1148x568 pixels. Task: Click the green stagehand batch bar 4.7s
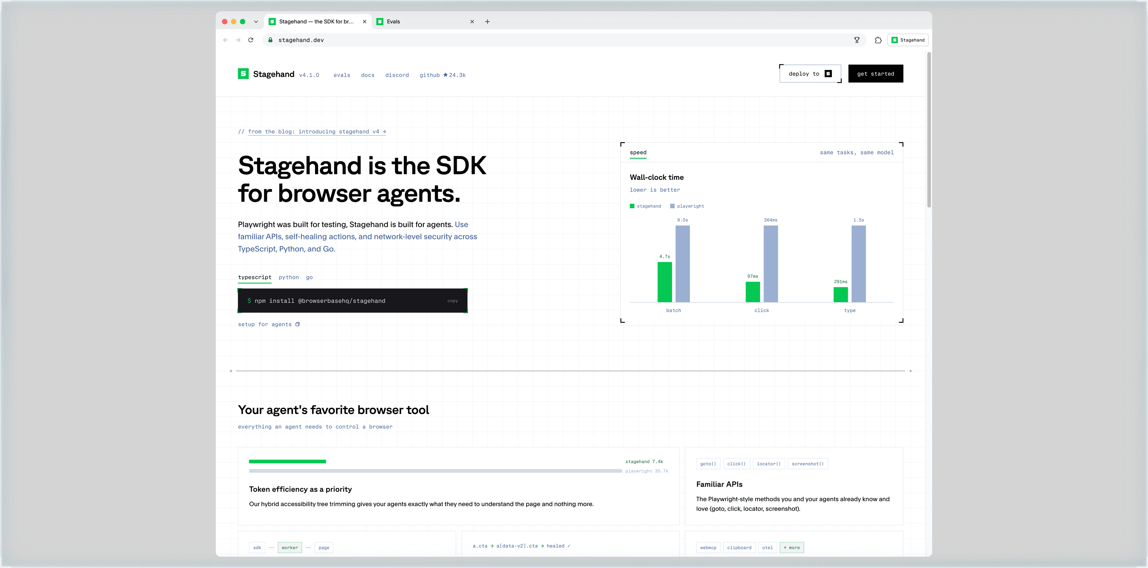click(x=665, y=282)
